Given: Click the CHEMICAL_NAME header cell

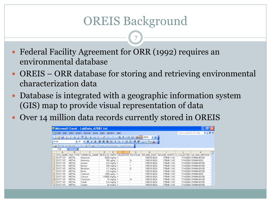Looking at the screenshot, I should click(x=89, y=155).
